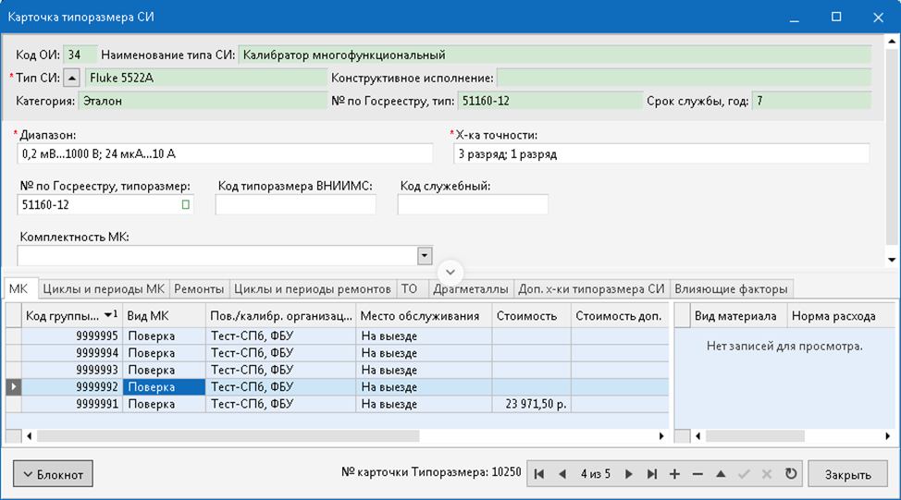
Task: Click Норма расхода column header
Action: tap(841, 316)
